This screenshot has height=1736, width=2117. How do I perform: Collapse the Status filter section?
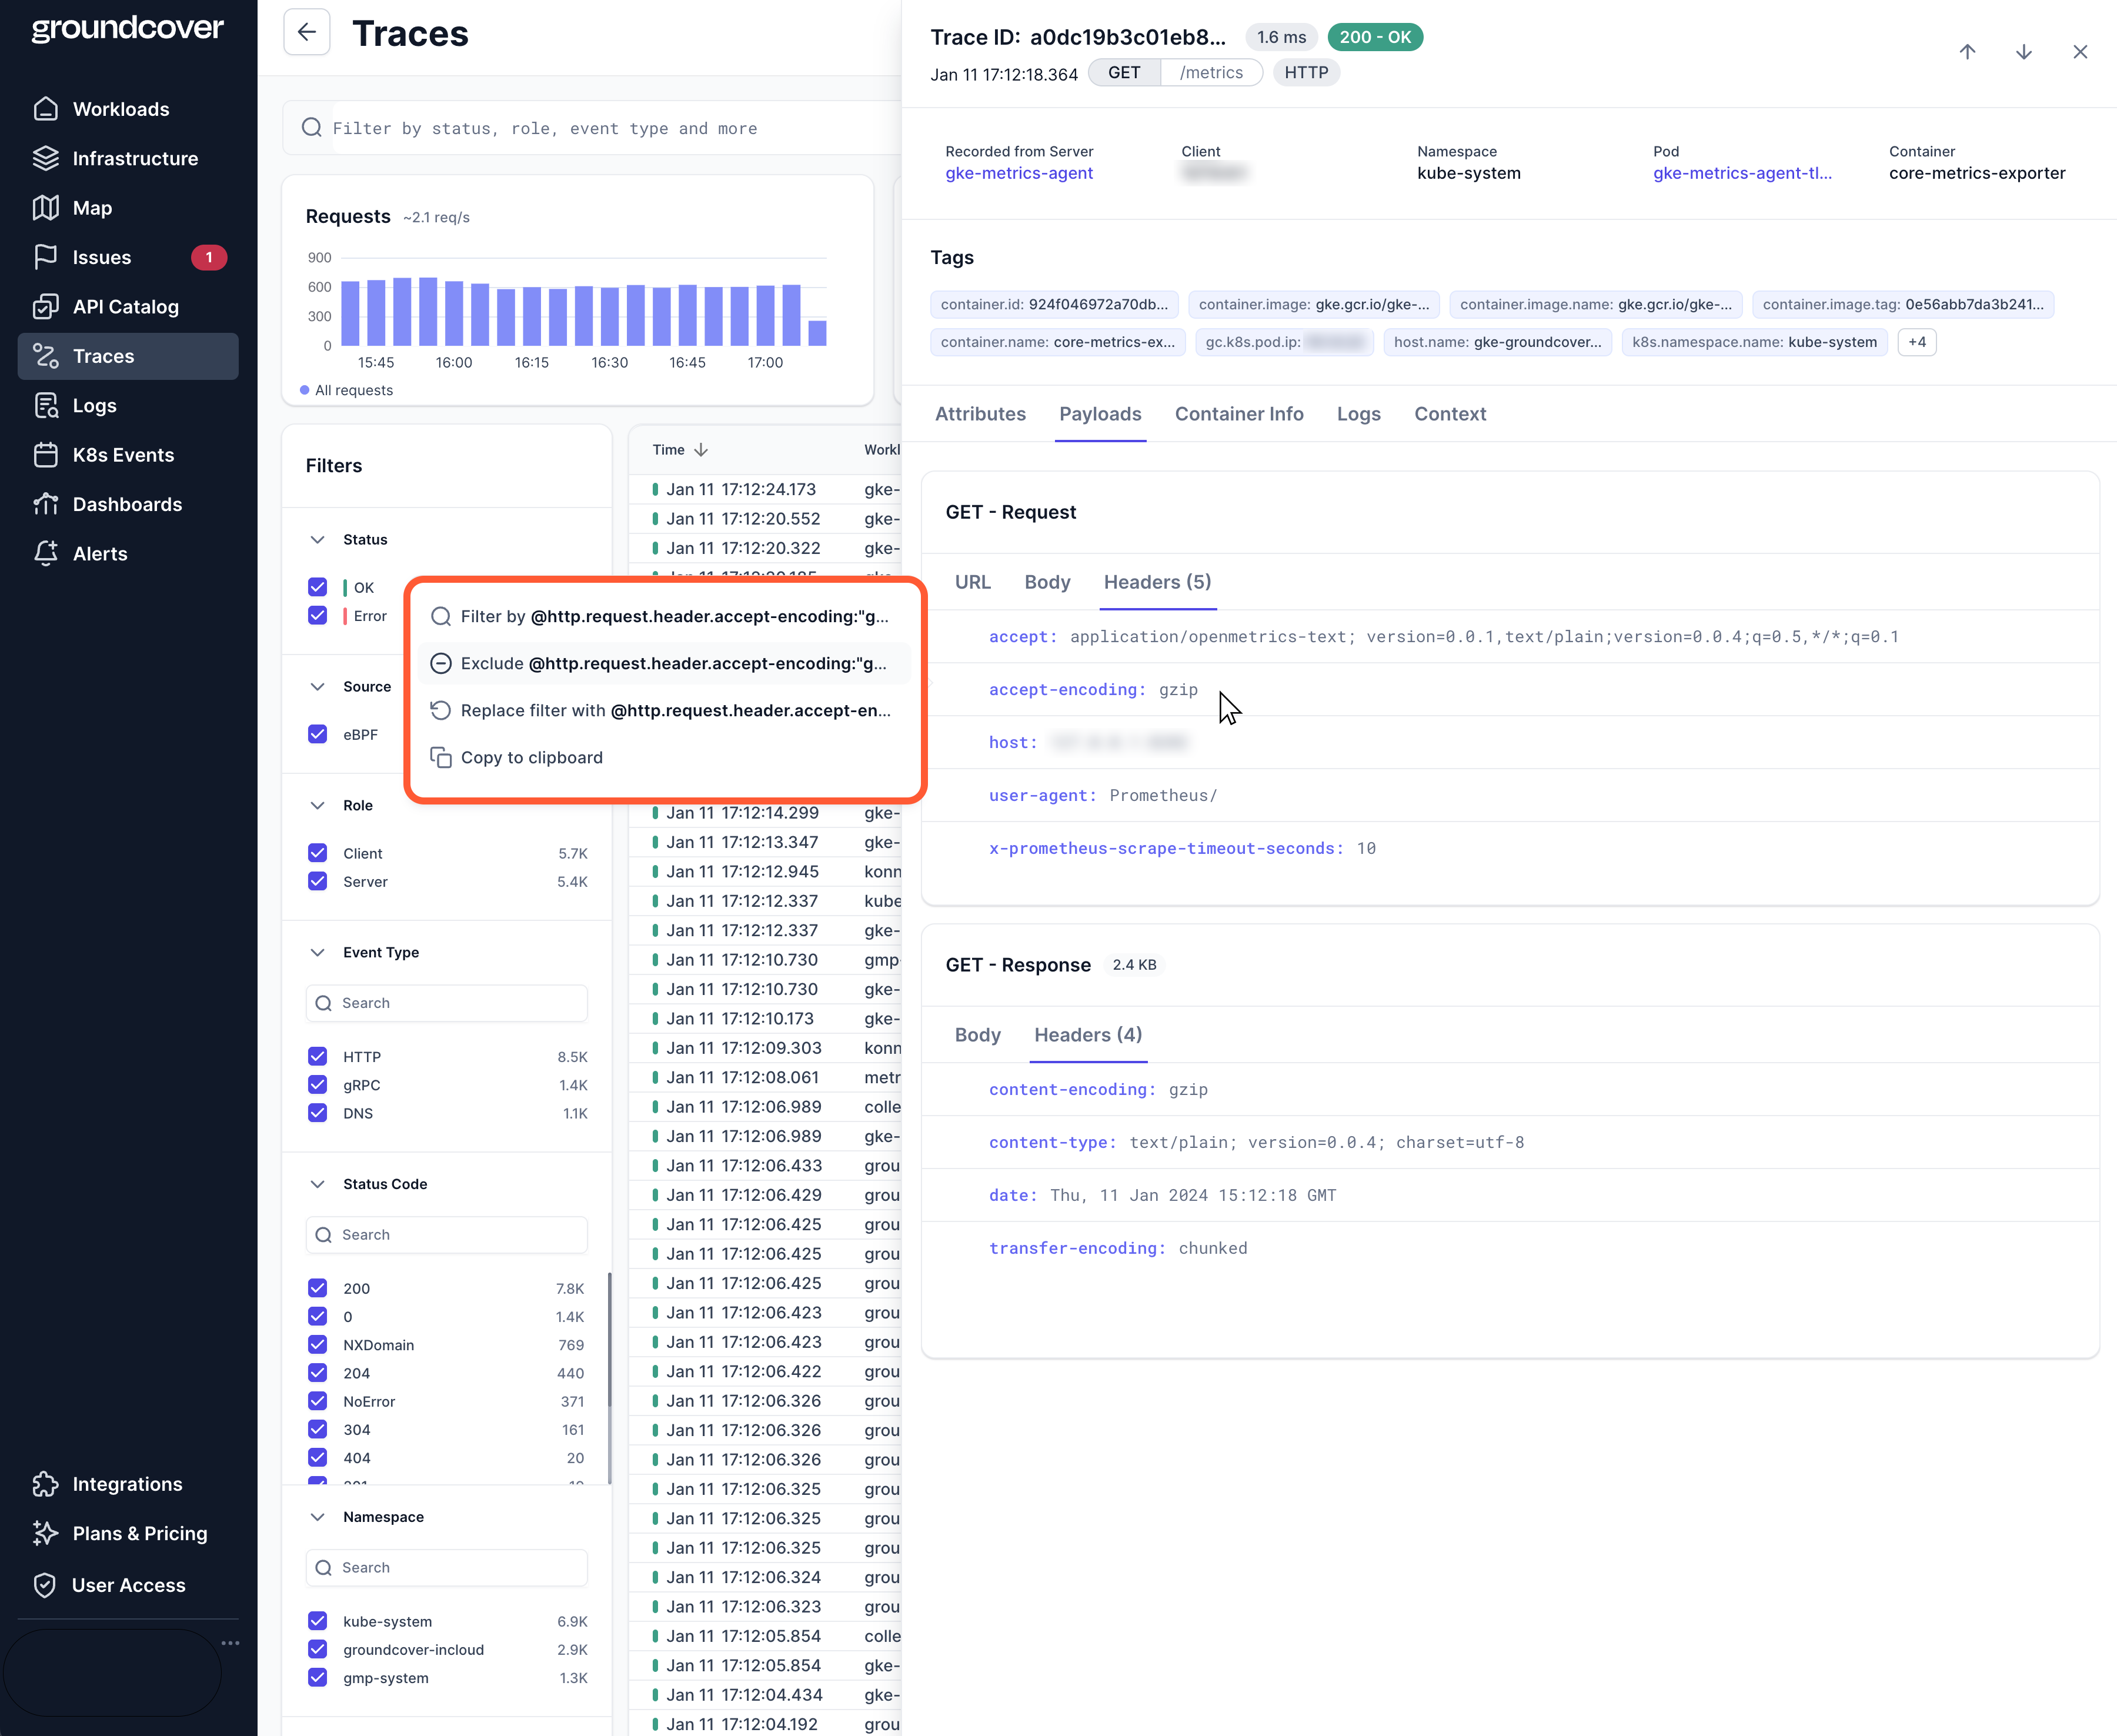tap(318, 540)
